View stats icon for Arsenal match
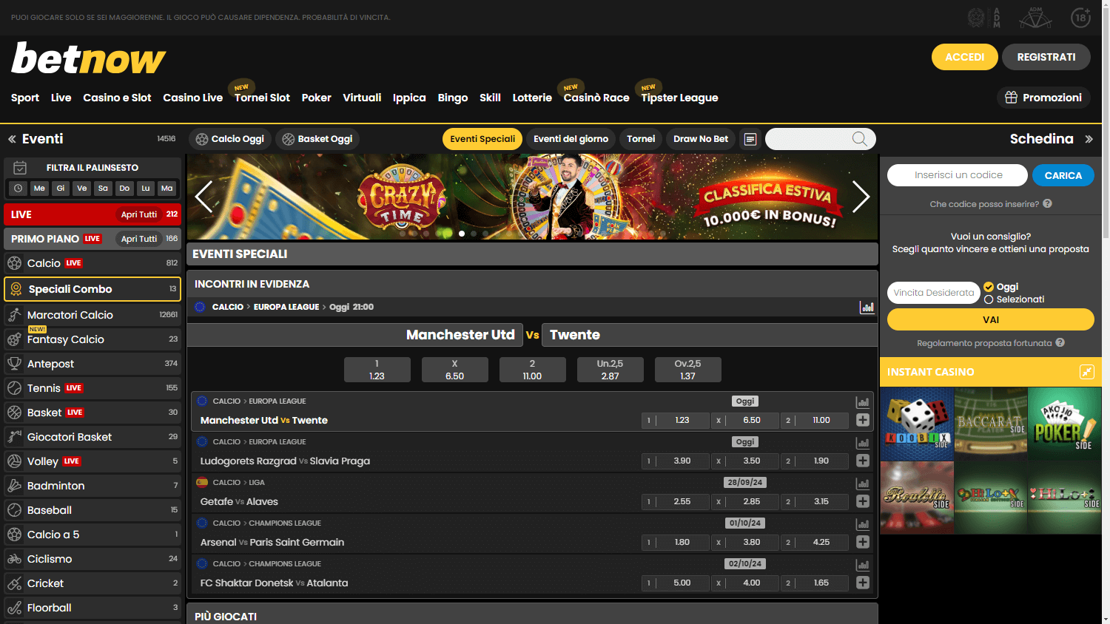Image resolution: width=1110 pixels, height=624 pixels. pyautogui.click(x=863, y=524)
